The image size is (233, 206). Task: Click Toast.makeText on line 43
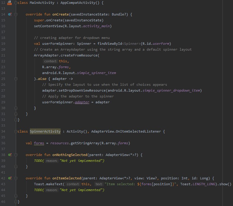point(48,184)
